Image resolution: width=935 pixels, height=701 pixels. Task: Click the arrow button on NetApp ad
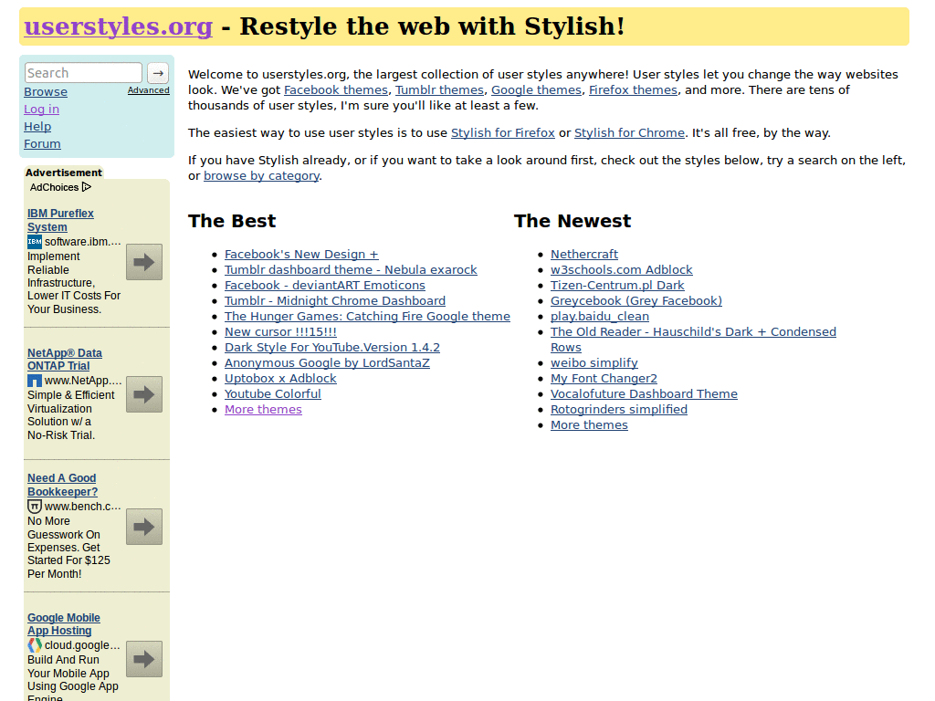[x=144, y=394]
